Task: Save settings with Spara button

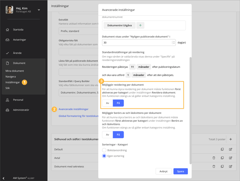Action: point(181,171)
